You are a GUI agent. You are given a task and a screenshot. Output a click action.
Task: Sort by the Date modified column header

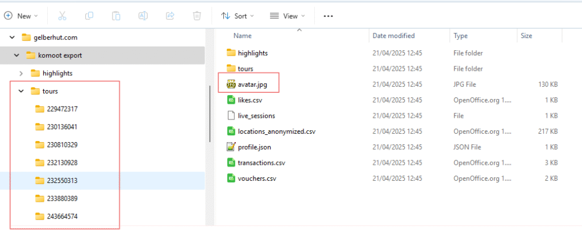pyautogui.click(x=394, y=36)
